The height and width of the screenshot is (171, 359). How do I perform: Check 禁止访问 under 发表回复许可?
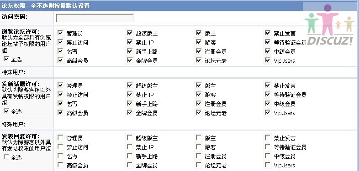click(x=60, y=146)
